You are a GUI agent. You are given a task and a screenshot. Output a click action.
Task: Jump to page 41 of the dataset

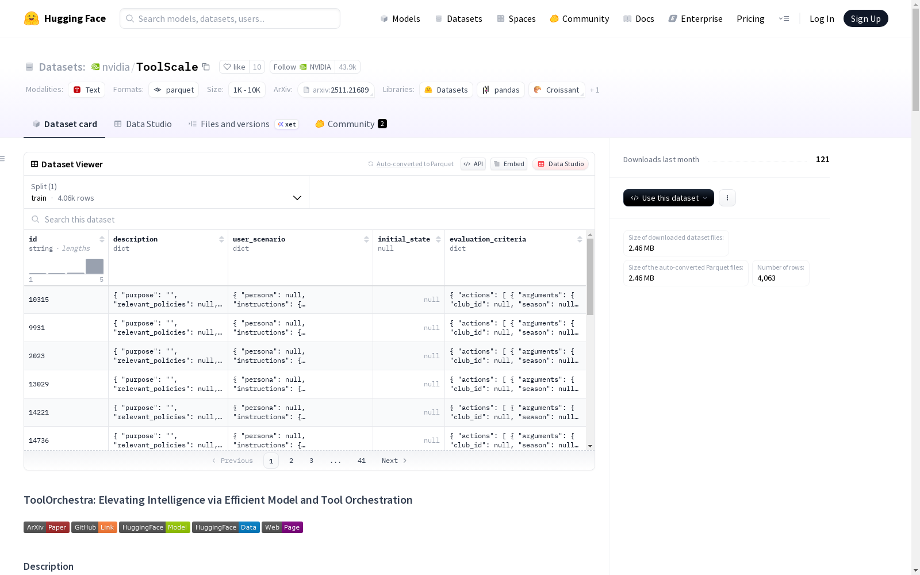pyautogui.click(x=362, y=461)
